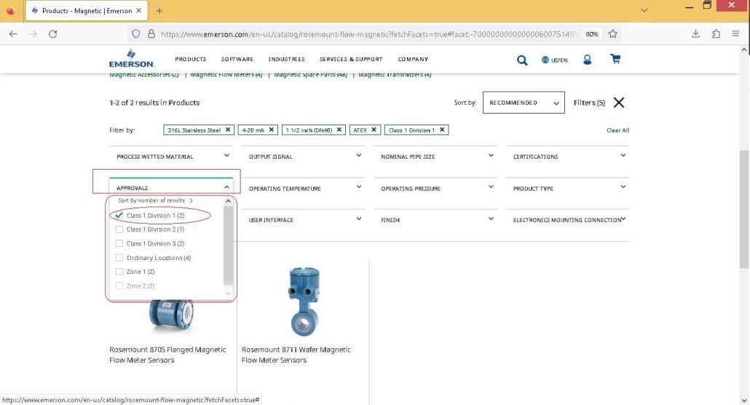Remove the Class 1 Division 1 filter chip
The image size is (750, 405).
click(x=442, y=130)
